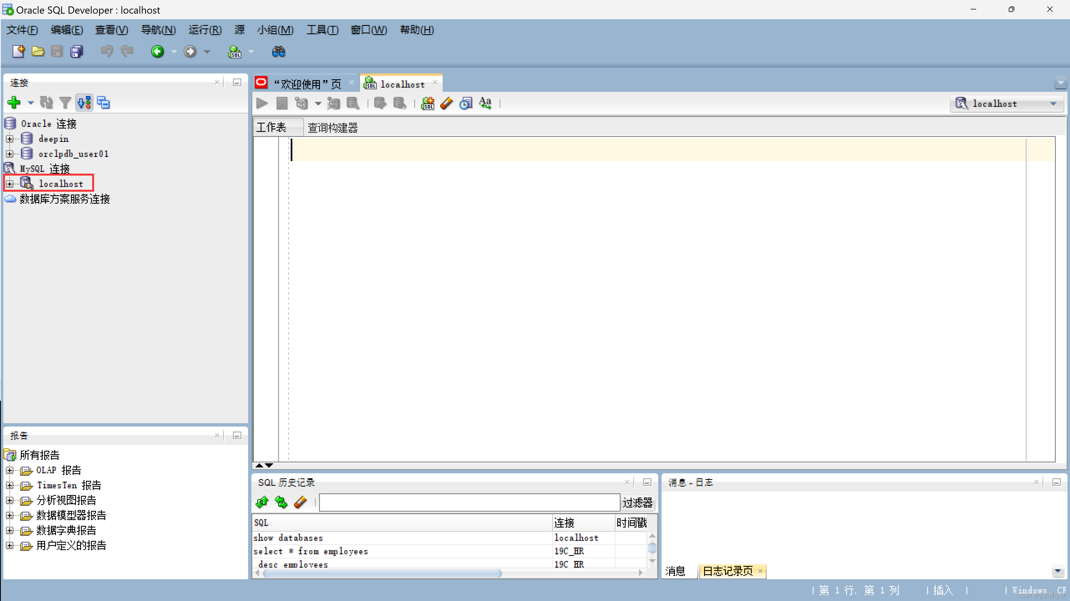1070x601 pixels.
Task: Click the Clear eraser icon in worksheet toolbar
Action: click(447, 103)
